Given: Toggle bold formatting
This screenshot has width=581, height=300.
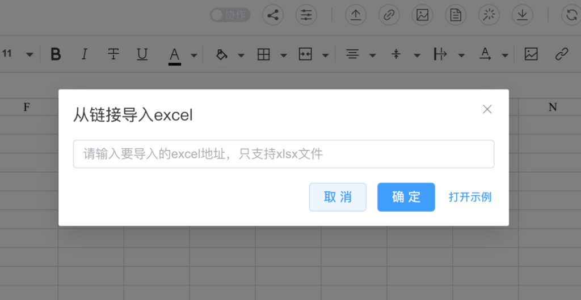Looking at the screenshot, I should point(56,54).
